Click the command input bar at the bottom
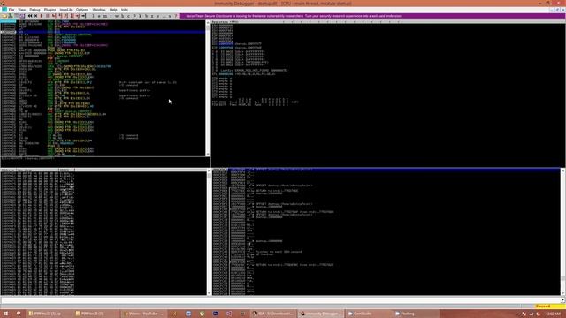This screenshot has height=318, width=566. 280,300
